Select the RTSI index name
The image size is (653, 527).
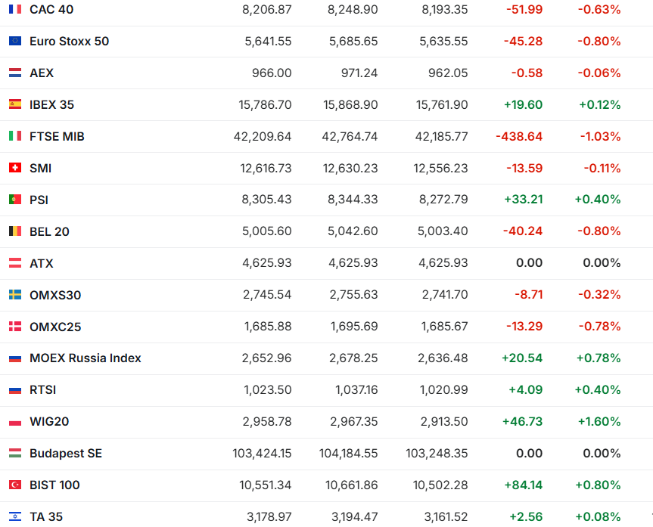pos(43,390)
